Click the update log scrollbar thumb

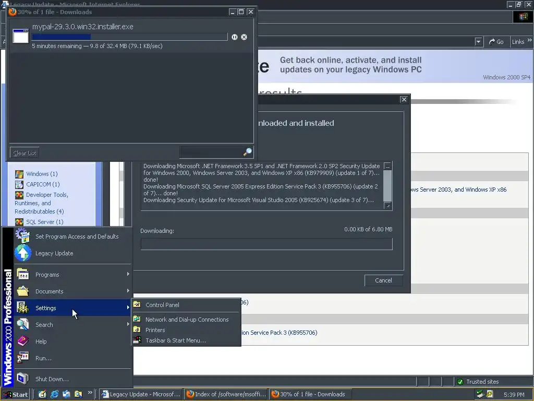click(x=387, y=186)
